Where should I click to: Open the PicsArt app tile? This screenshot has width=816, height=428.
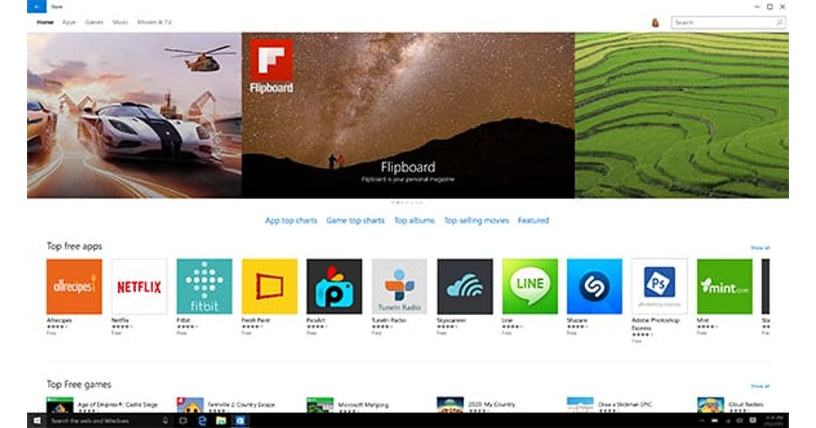[x=334, y=286]
